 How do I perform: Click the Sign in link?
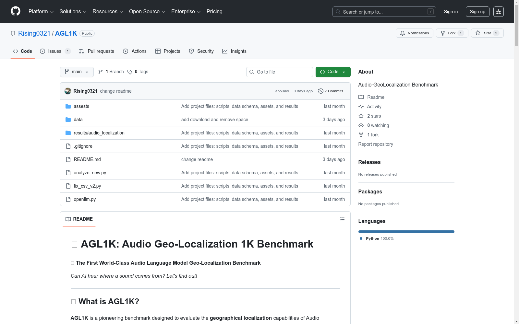(451, 12)
